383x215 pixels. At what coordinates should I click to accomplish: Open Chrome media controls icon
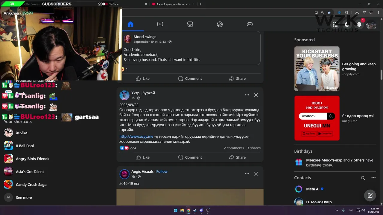[364, 13]
